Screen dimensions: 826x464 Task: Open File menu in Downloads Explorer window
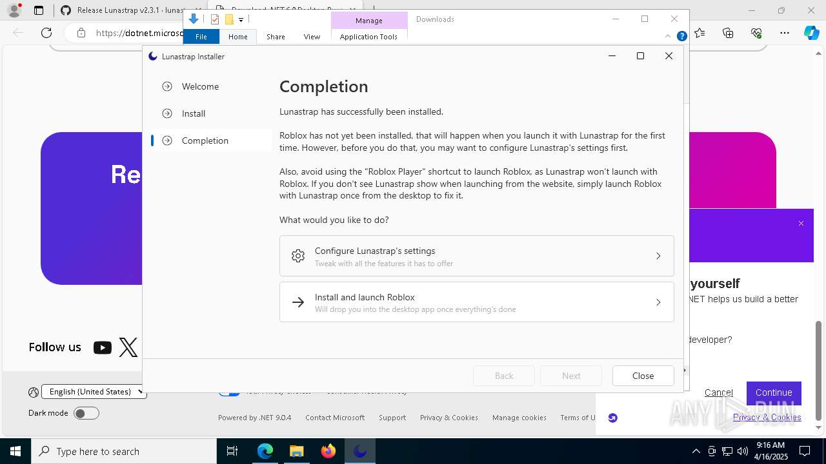[x=201, y=37]
